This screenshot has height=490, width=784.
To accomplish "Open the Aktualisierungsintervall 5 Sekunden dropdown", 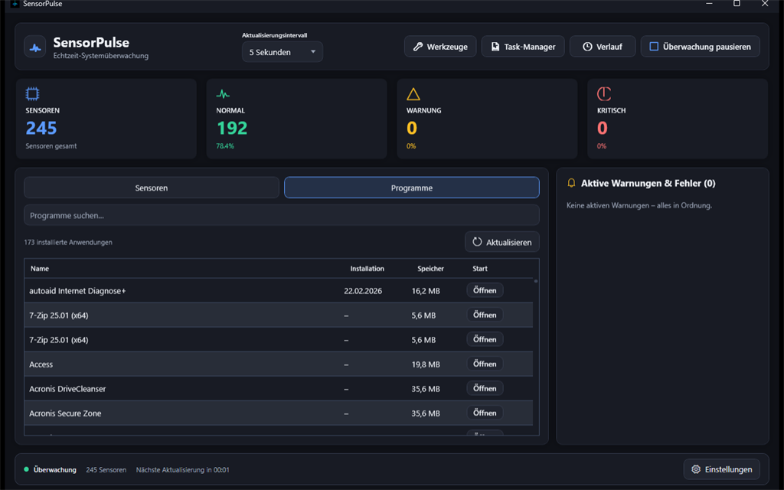I will pos(283,52).
